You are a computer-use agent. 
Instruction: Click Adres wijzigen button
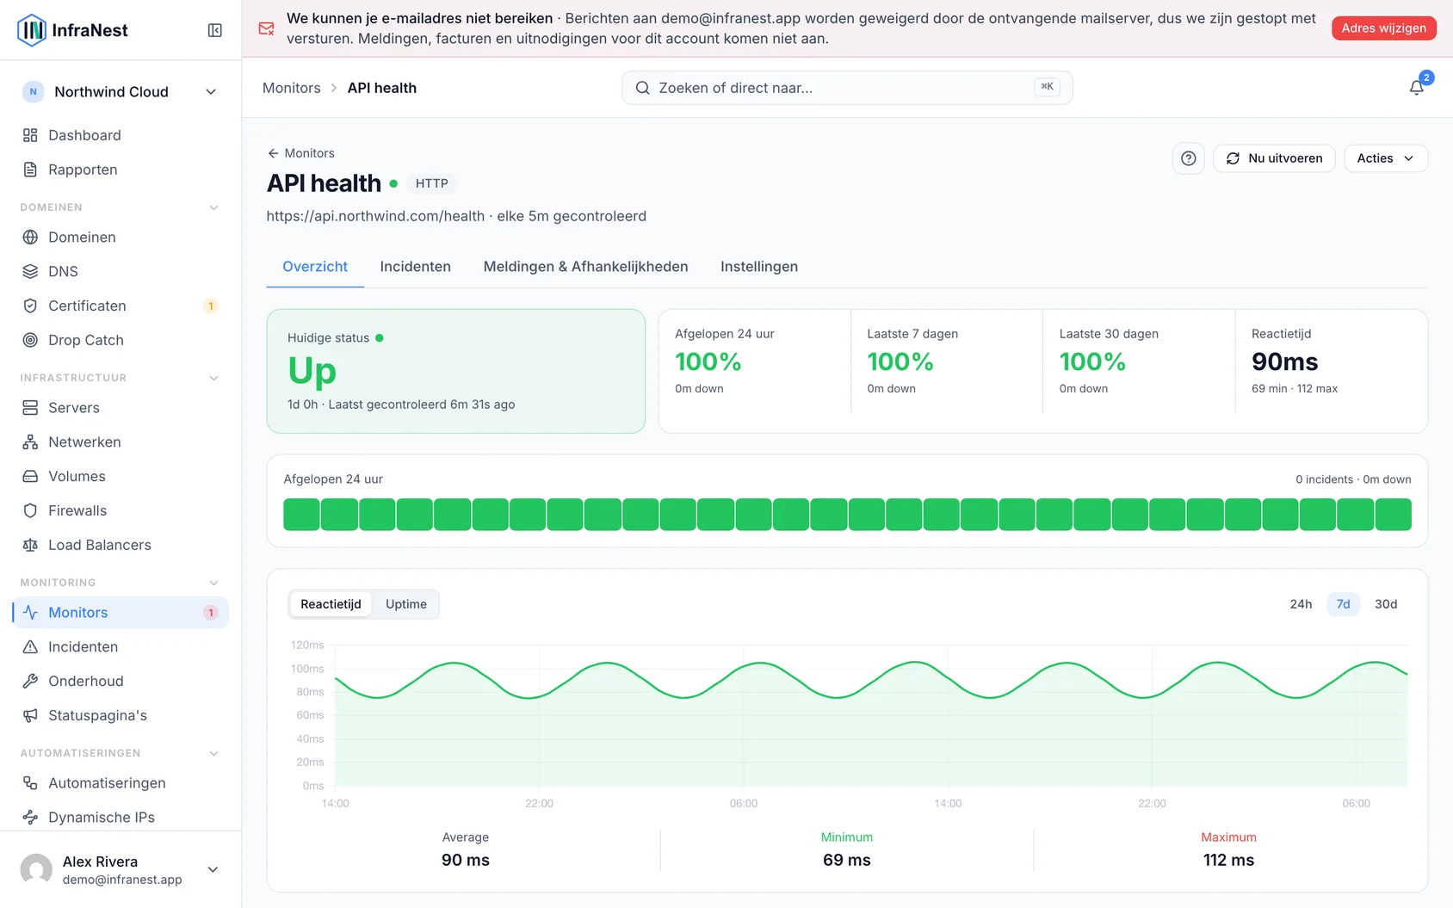pos(1383,28)
